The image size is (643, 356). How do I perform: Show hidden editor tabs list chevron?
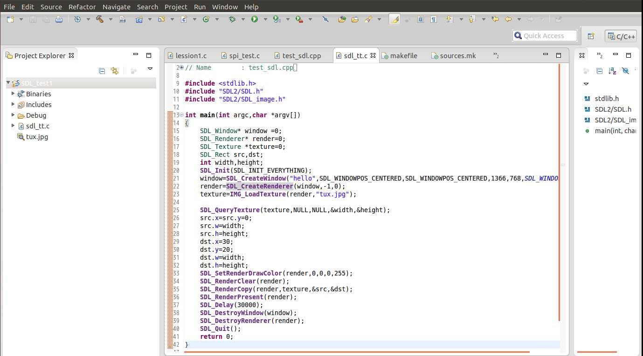pyautogui.click(x=496, y=55)
